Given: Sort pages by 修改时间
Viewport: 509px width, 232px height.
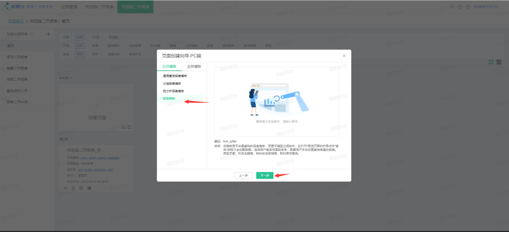Looking at the screenshot, I should pyautogui.click(x=135, y=54).
